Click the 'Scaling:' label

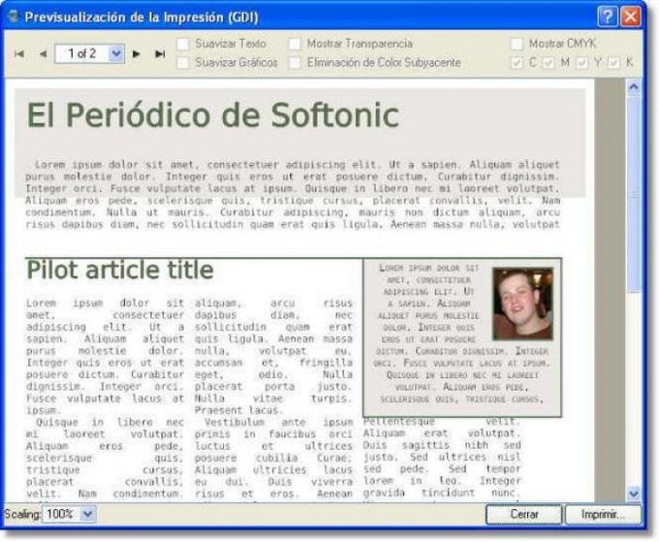point(22,514)
